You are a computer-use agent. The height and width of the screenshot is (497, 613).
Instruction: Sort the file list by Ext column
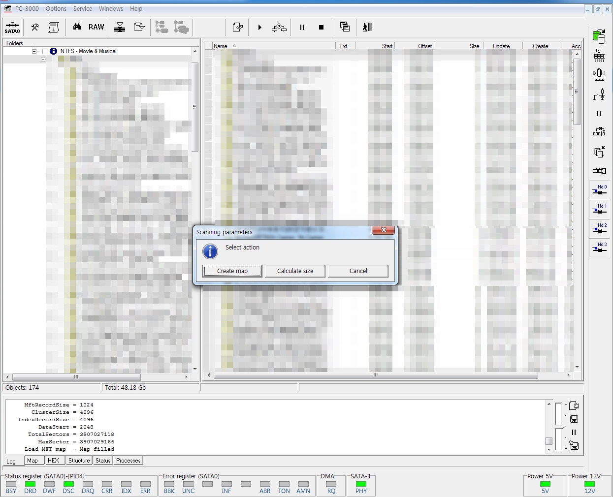click(x=345, y=46)
